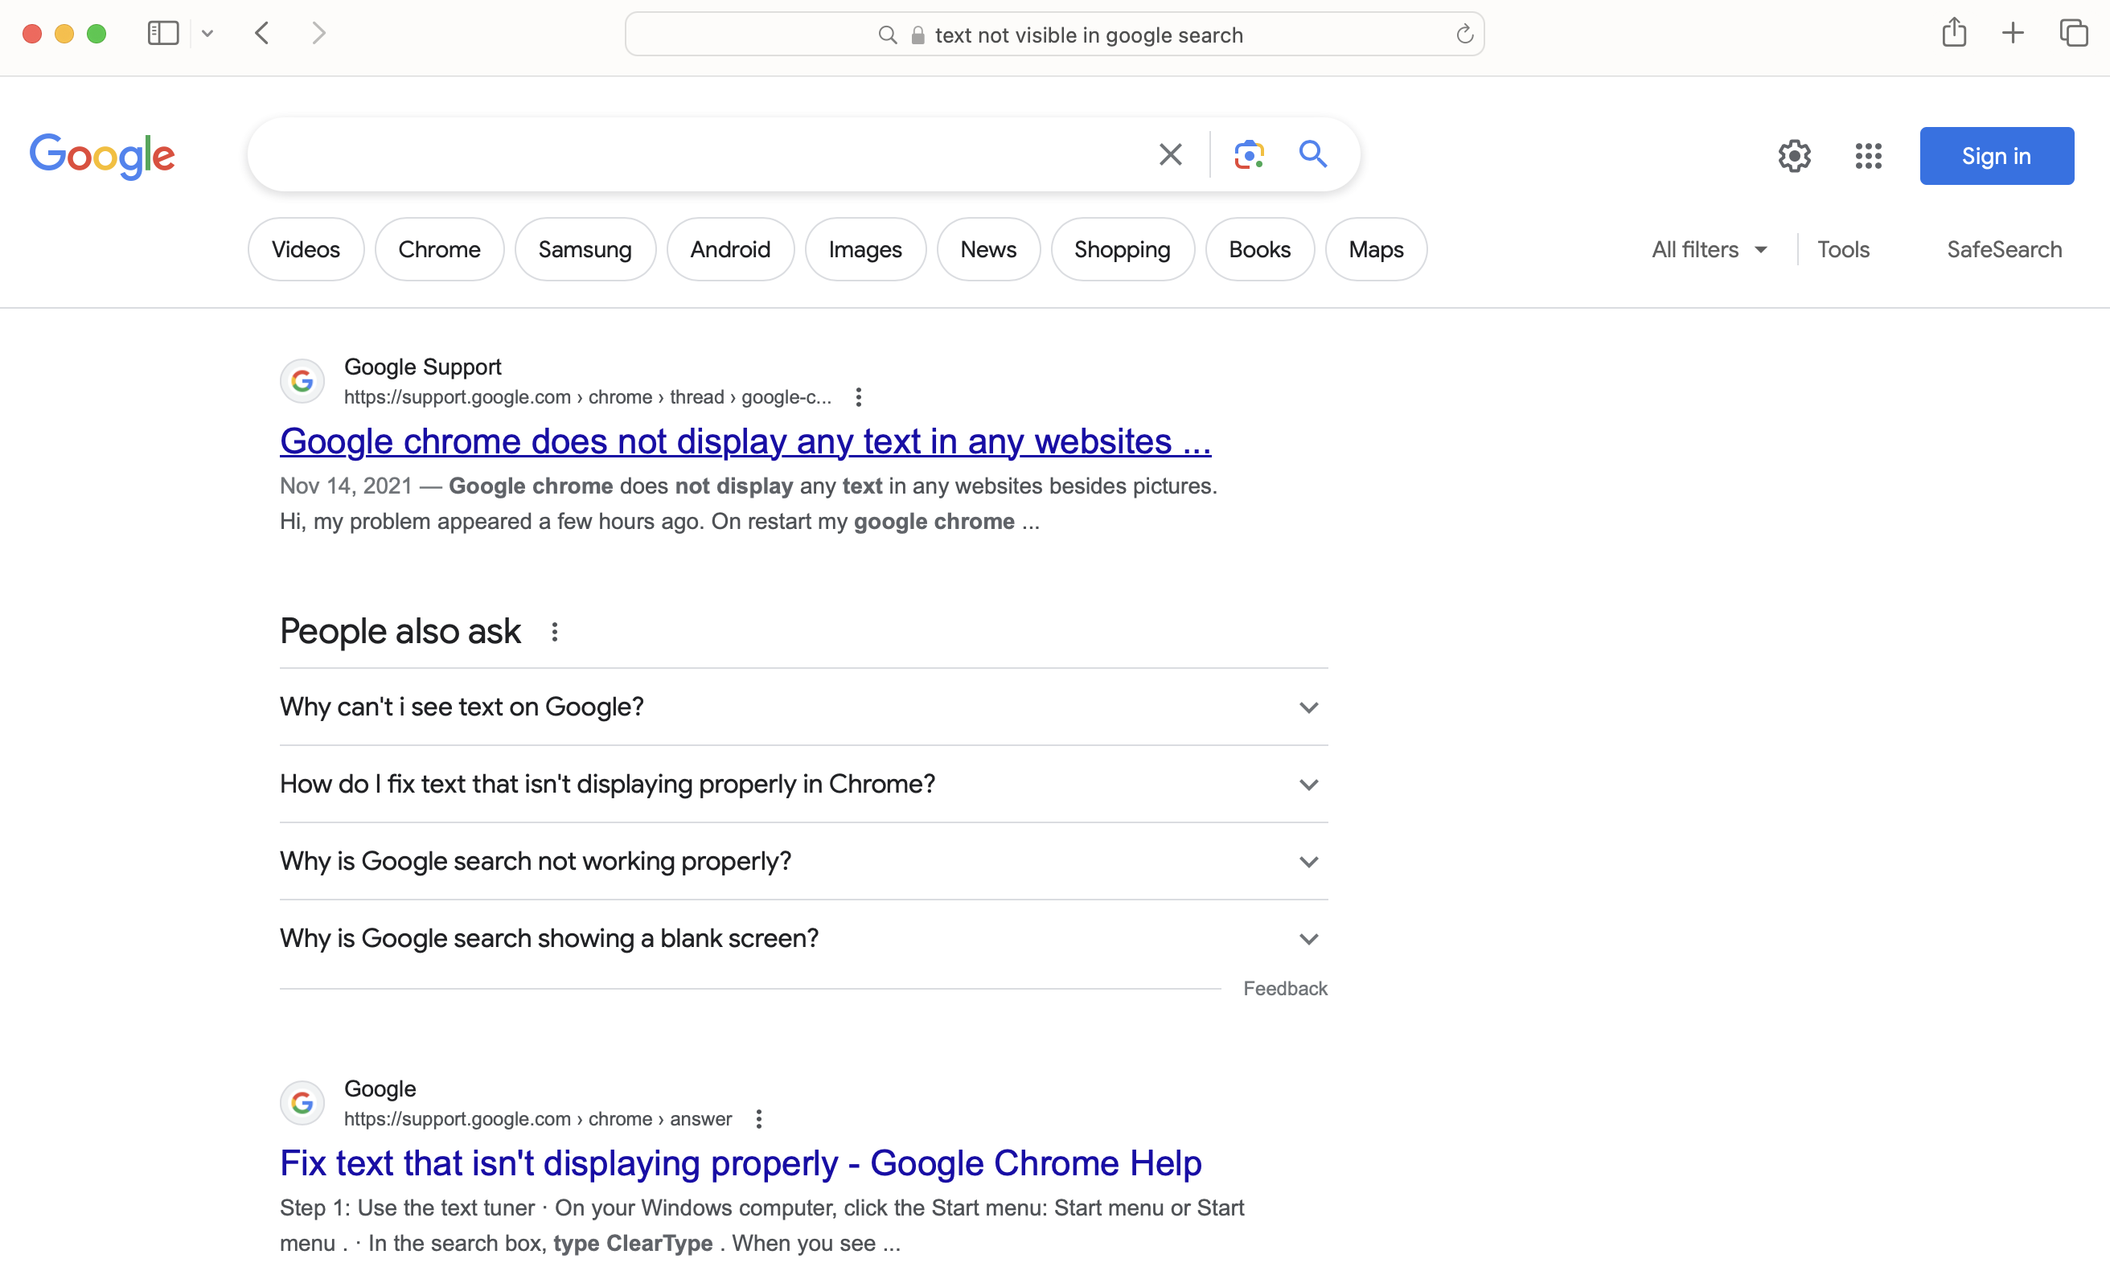Show Safari's tab overview icon
Screen dimensions: 2110x1275
(x=2073, y=34)
